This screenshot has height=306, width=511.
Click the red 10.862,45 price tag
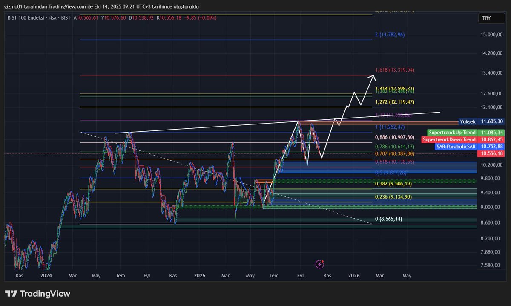coord(491,139)
